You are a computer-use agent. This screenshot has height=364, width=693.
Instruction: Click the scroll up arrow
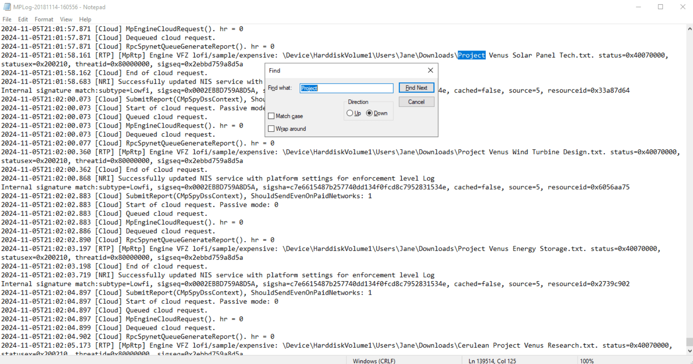click(689, 29)
